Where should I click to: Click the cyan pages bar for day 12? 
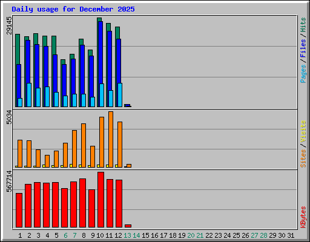click(x=120, y=95)
